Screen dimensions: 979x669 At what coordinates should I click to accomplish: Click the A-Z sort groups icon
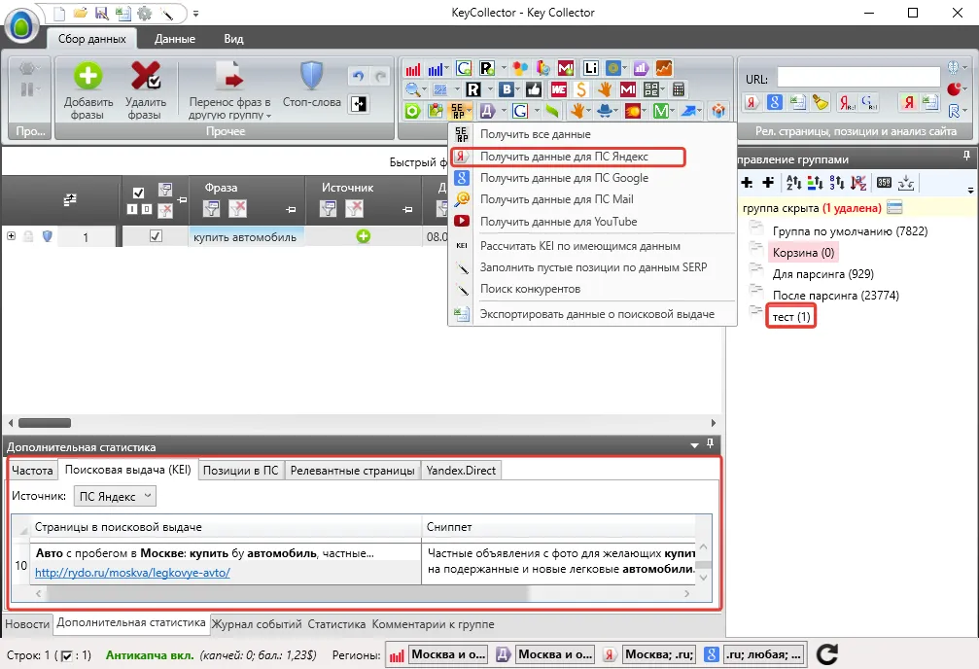point(793,183)
